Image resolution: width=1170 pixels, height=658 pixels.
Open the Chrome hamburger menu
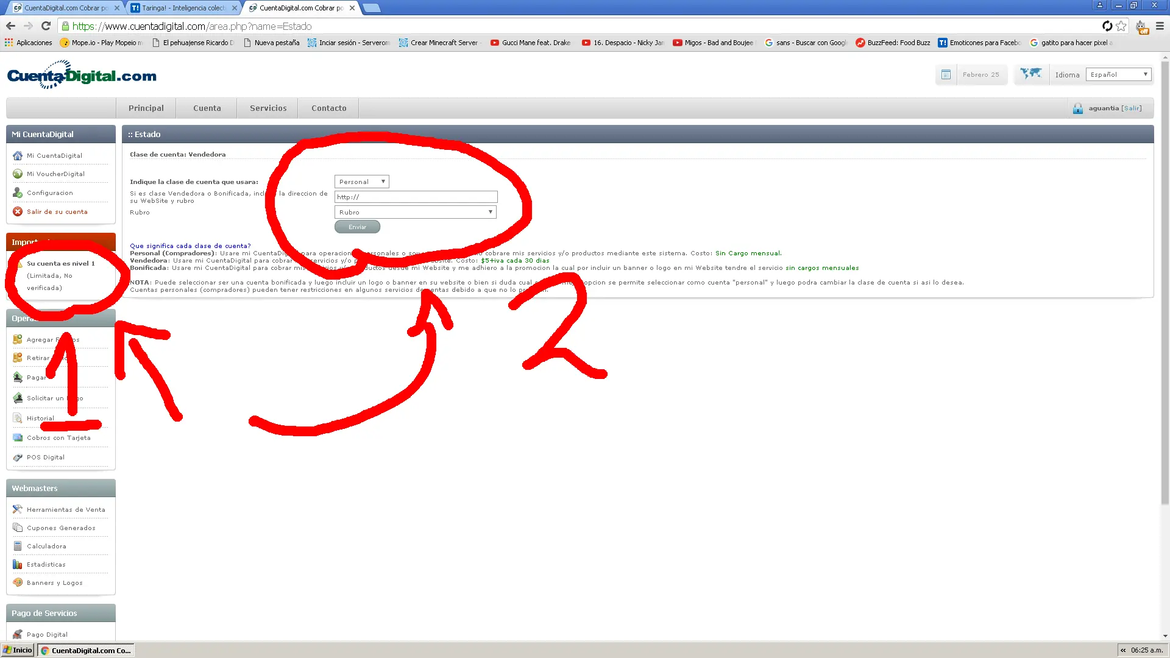coord(1160,26)
